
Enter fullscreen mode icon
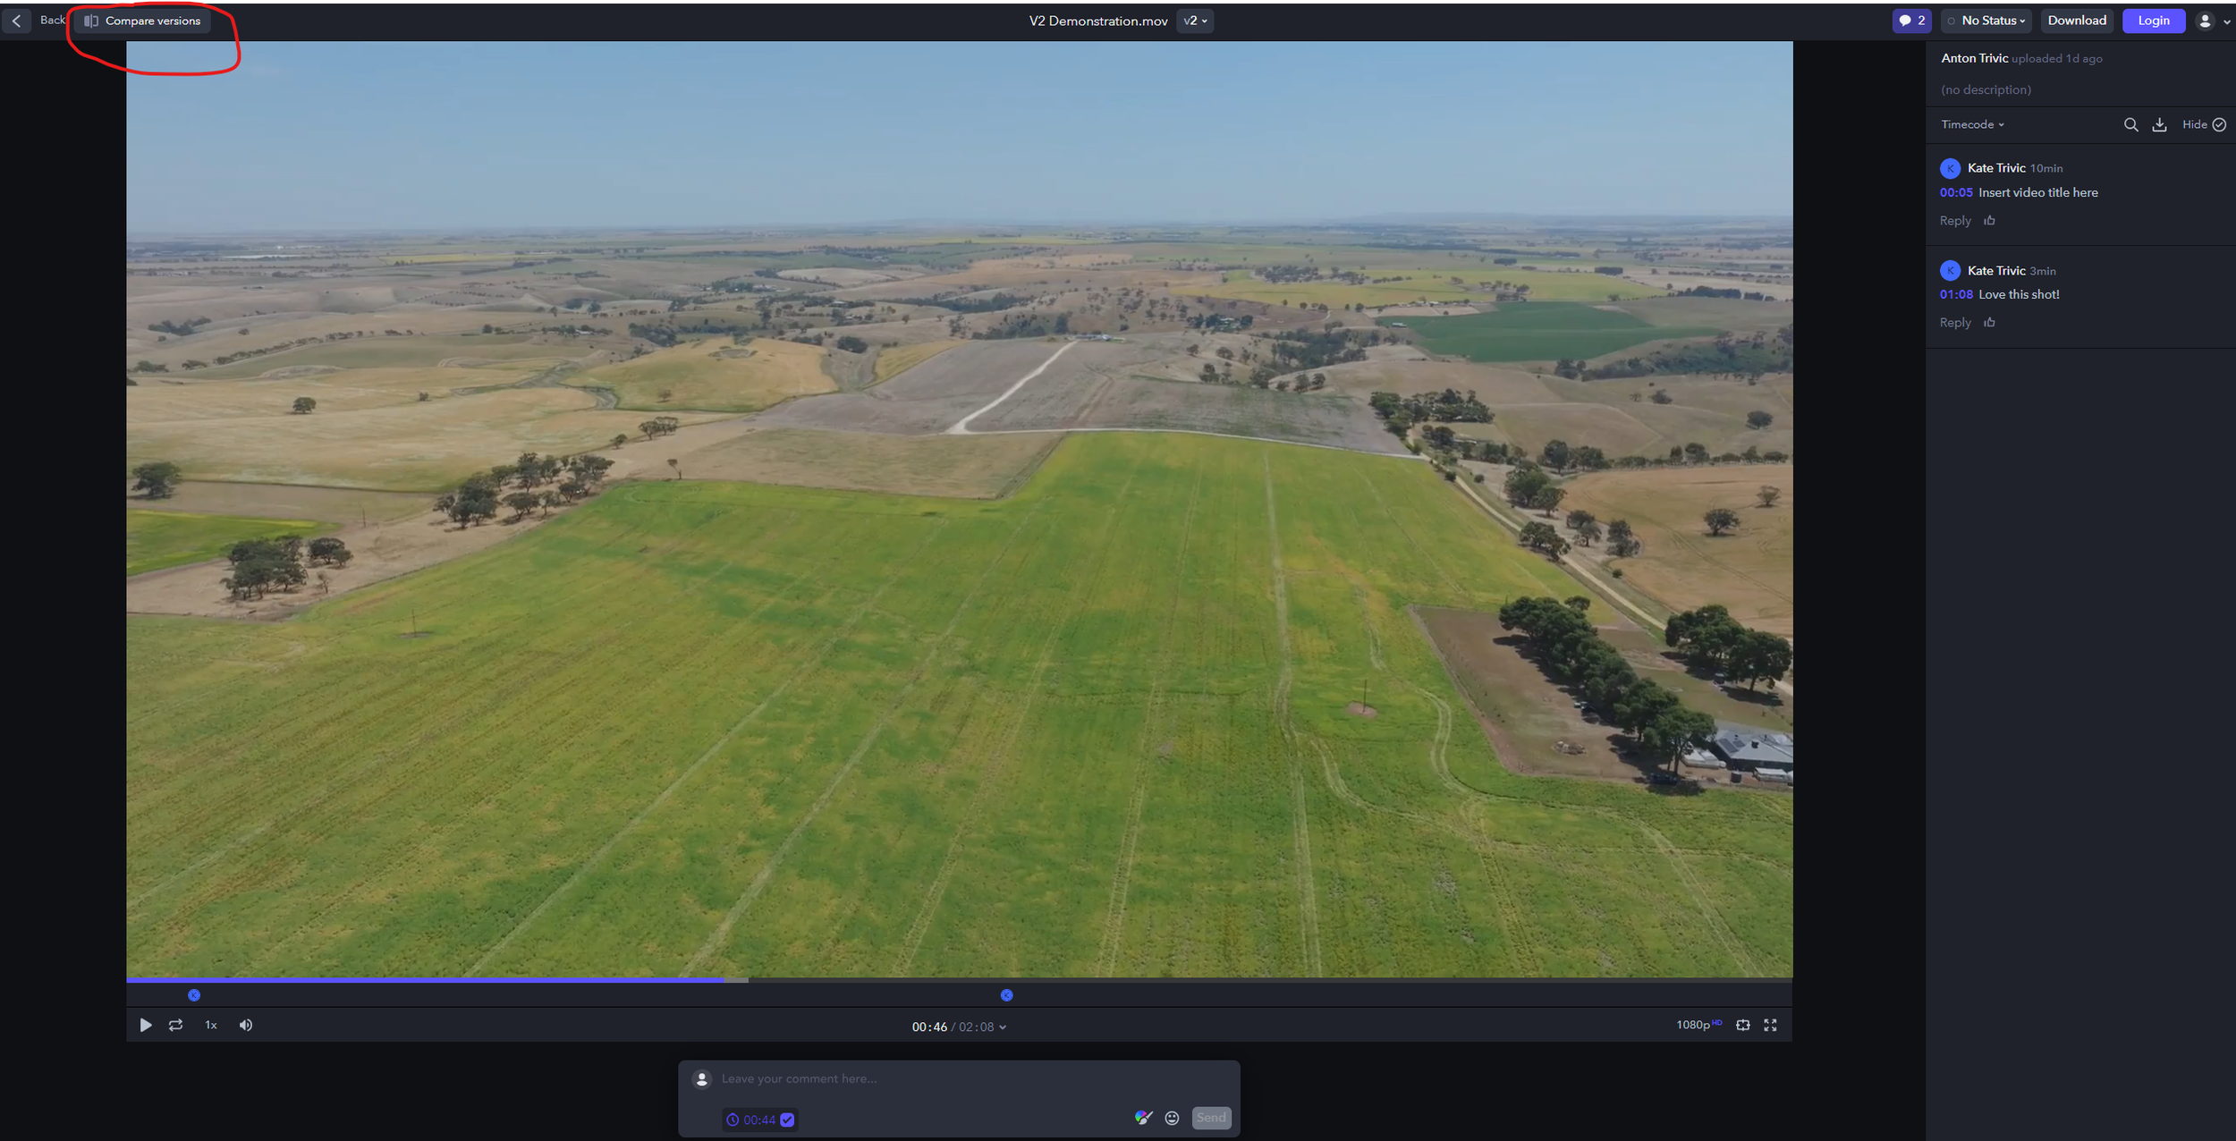1770,1025
